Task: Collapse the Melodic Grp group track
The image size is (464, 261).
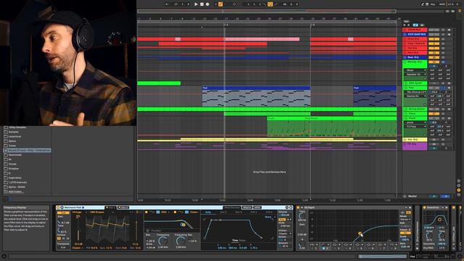Action: pyautogui.click(x=405, y=62)
